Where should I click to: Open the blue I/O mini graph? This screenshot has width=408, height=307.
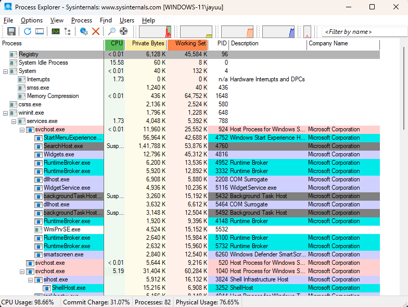coord(278,31)
